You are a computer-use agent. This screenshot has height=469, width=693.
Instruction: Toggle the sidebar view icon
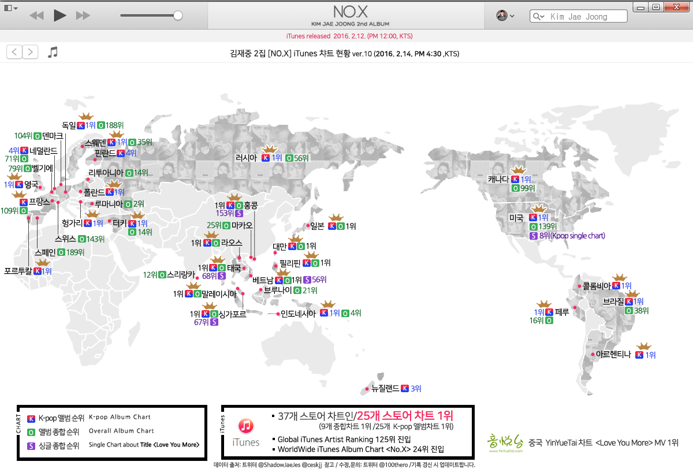8,8
